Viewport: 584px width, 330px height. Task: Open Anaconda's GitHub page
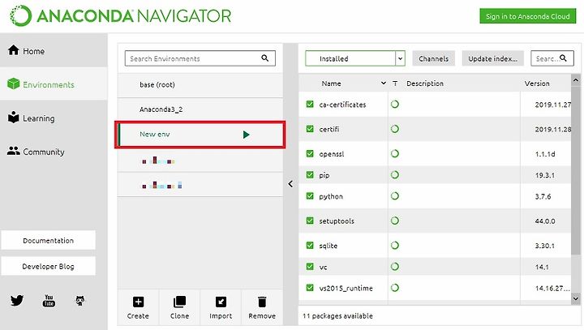coord(80,300)
